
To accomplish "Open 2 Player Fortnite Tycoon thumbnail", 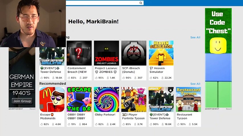I will 134,99.
